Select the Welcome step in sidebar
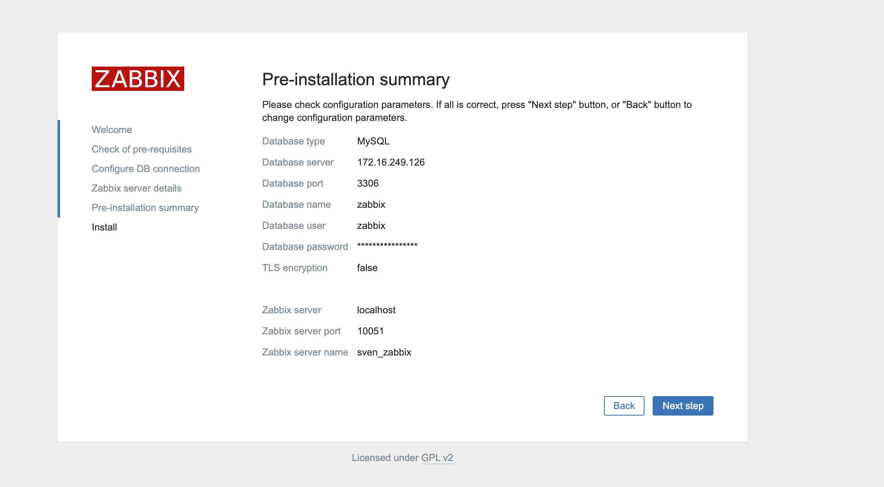The height and width of the screenshot is (487, 884). (x=112, y=130)
